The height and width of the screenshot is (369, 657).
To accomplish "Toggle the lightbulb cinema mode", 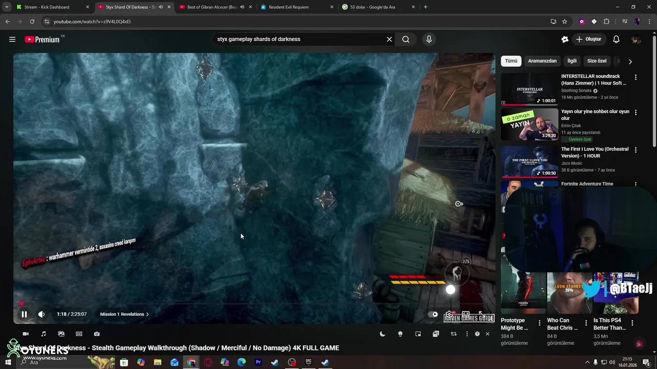I will coord(400,334).
